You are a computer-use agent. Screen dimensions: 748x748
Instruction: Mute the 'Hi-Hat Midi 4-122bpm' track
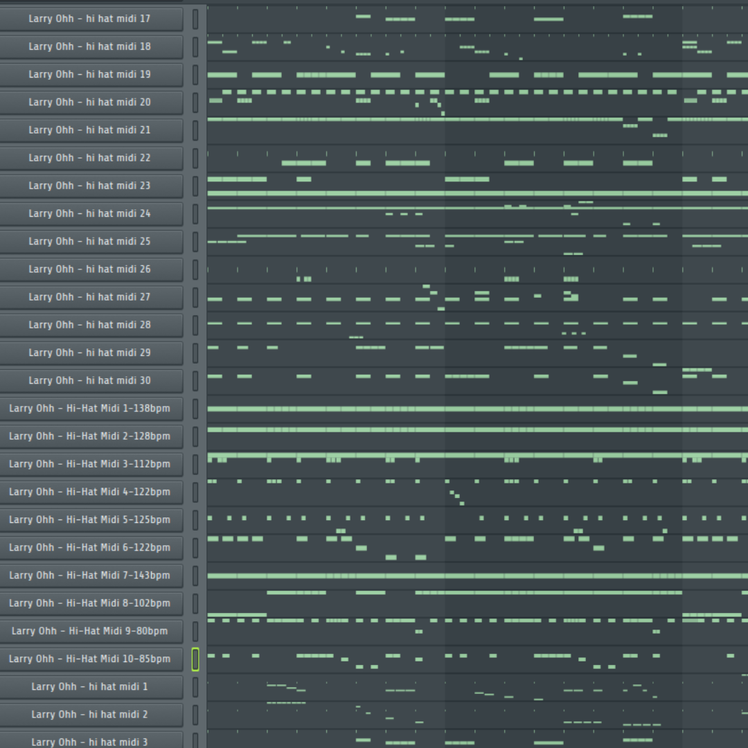[196, 492]
